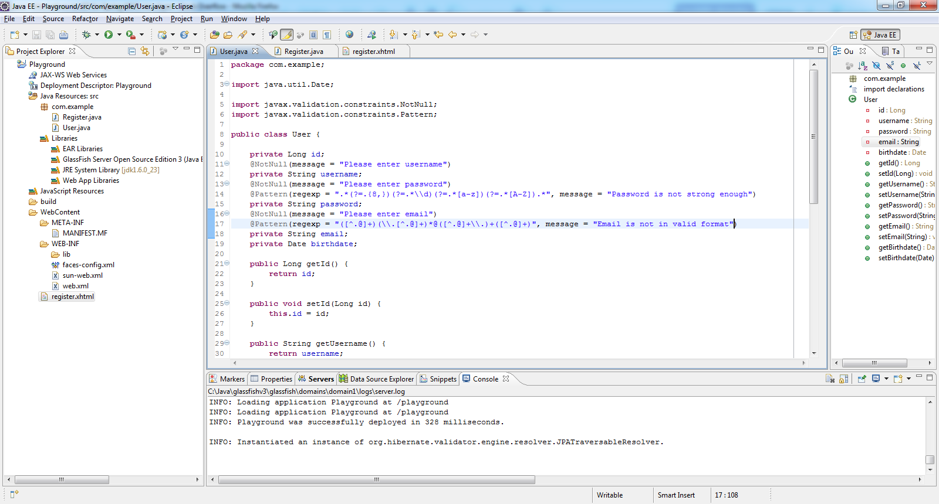Click the New file toolbar icon

pos(15,35)
